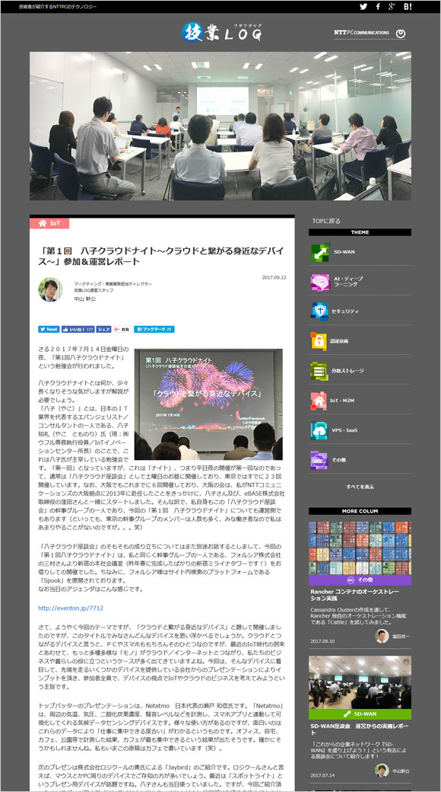
Task: Open the eventon.jp/7712 link
Action: pos(71,608)
